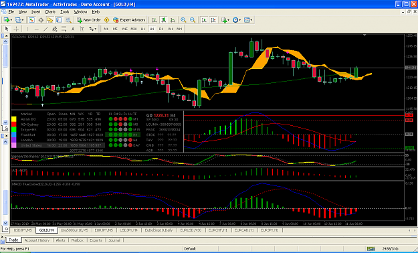
Task: Select the Cursor arrow tool
Action: [x=7, y=29]
